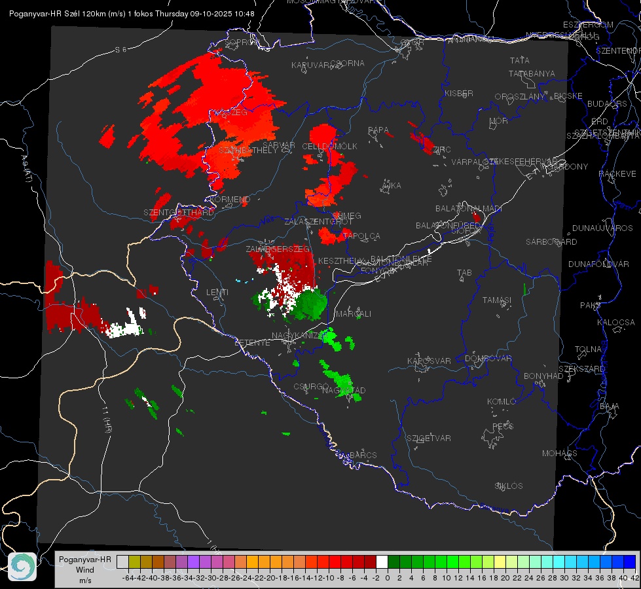Click the SZIGETVAR city label
This screenshot has width=641, height=589.
point(428,438)
